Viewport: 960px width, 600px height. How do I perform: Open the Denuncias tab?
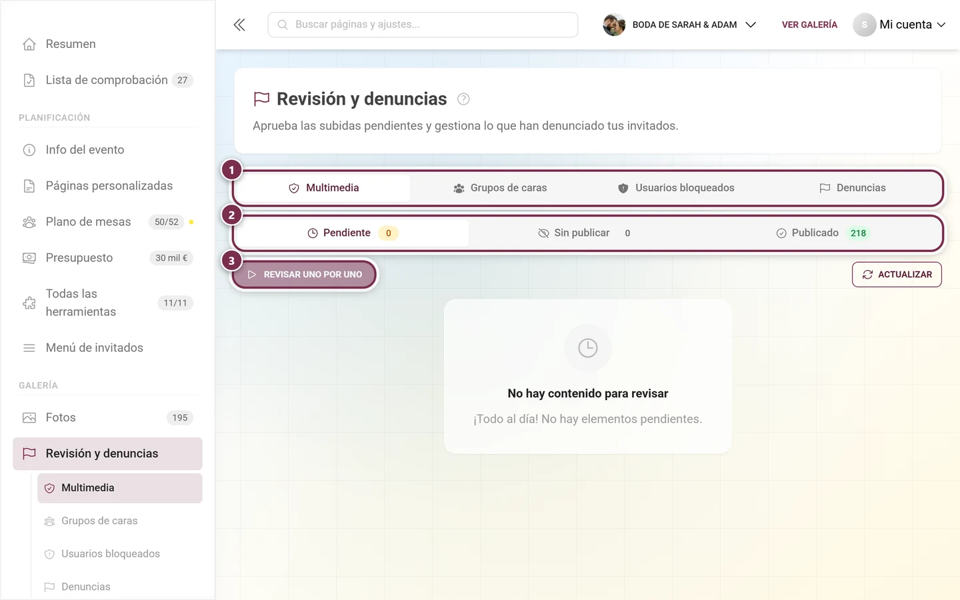[852, 188]
